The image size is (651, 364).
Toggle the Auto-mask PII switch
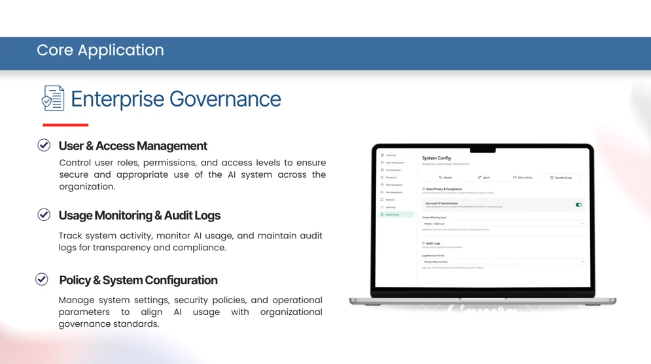click(x=578, y=205)
